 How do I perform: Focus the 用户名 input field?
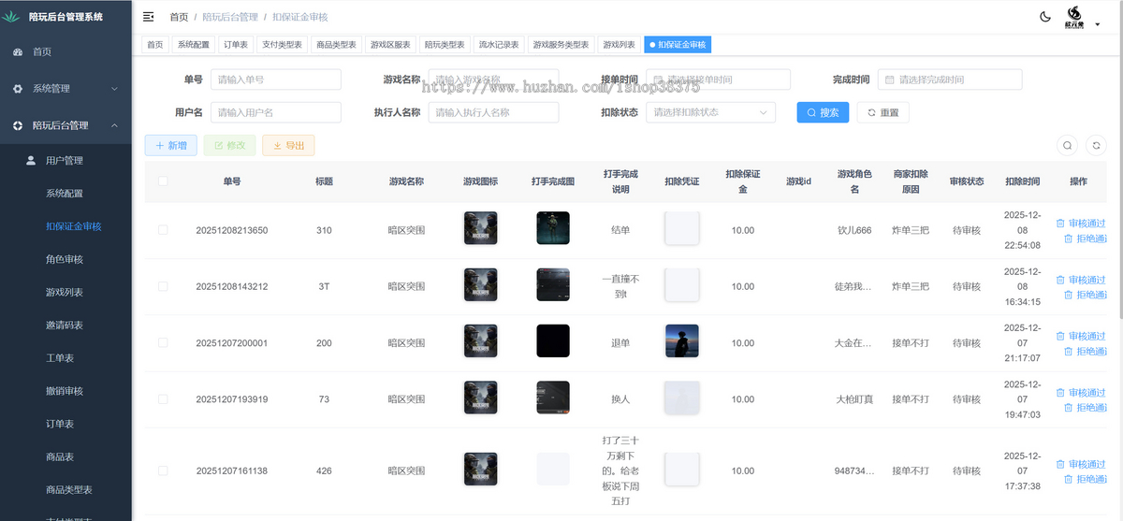[x=276, y=112]
